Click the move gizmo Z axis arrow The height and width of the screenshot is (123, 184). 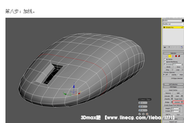74,86
